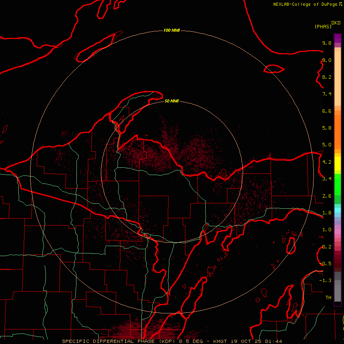Select the 2.6 scale value
This screenshot has height=344, width=344.
(327, 196)
